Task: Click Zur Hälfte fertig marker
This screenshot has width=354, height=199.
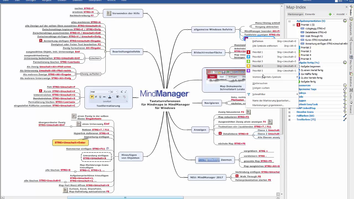Action: [309, 74]
